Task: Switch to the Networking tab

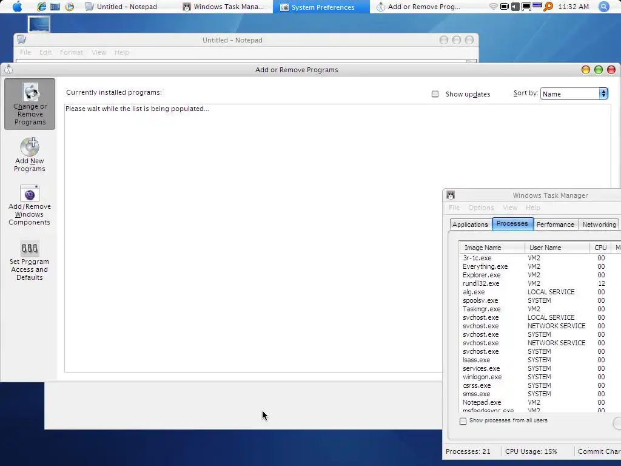Action: coord(599,225)
